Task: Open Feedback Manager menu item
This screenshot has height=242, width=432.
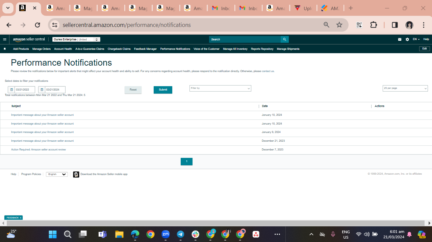Action: tap(145, 49)
